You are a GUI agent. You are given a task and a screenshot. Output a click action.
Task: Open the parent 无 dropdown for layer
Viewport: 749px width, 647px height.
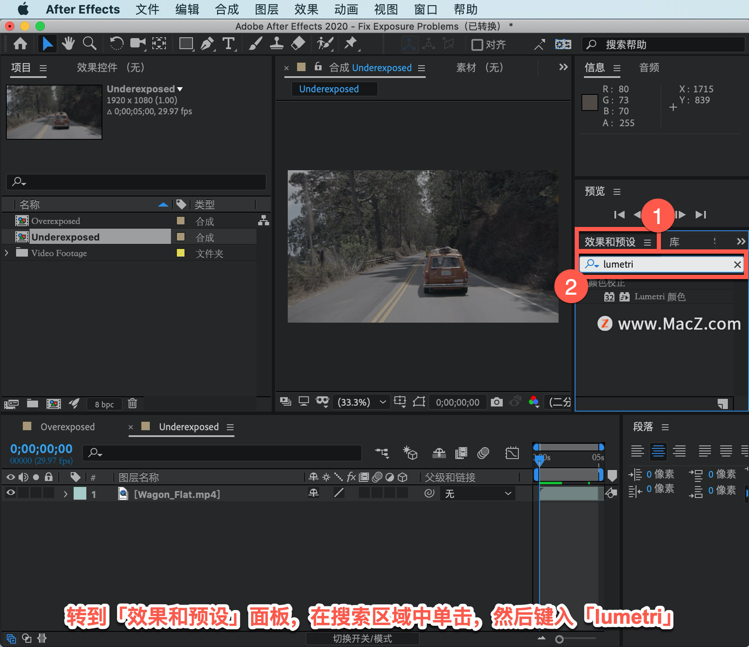[x=478, y=494]
